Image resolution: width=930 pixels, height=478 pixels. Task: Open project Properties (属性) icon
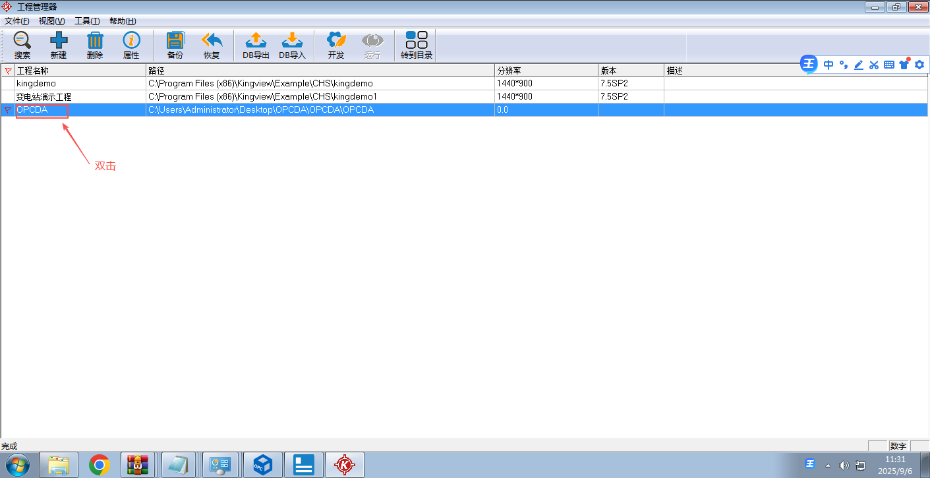[x=131, y=45]
